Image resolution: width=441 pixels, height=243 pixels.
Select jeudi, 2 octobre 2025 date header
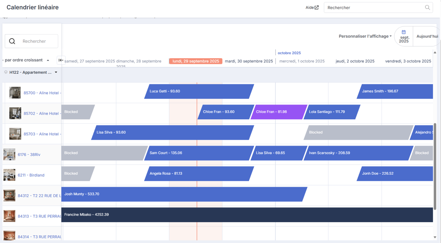(355, 61)
